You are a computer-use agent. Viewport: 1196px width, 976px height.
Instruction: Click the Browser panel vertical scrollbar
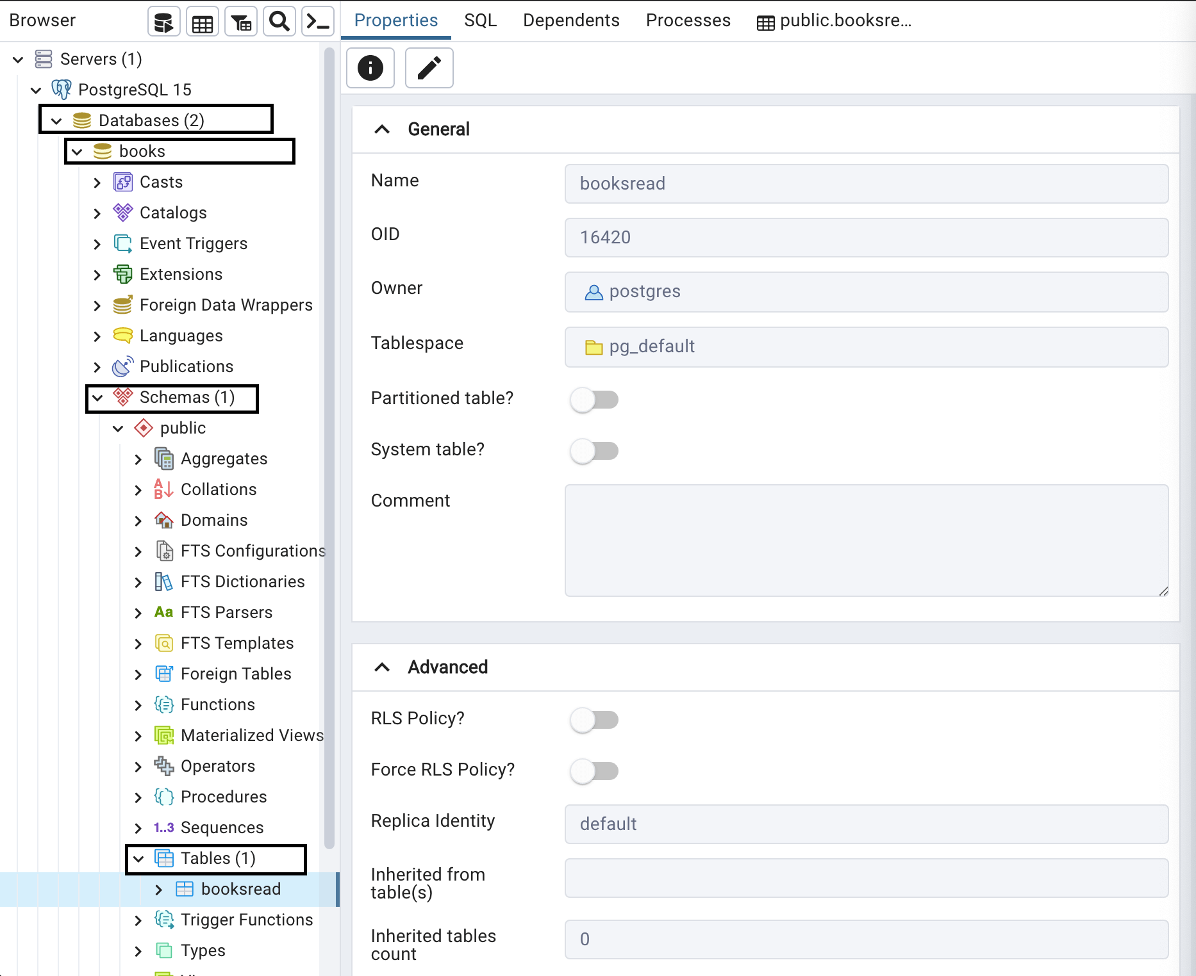[329, 448]
